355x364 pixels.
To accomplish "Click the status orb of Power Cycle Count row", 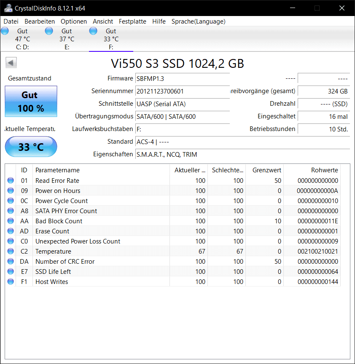I will pyautogui.click(x=11, y=201).
